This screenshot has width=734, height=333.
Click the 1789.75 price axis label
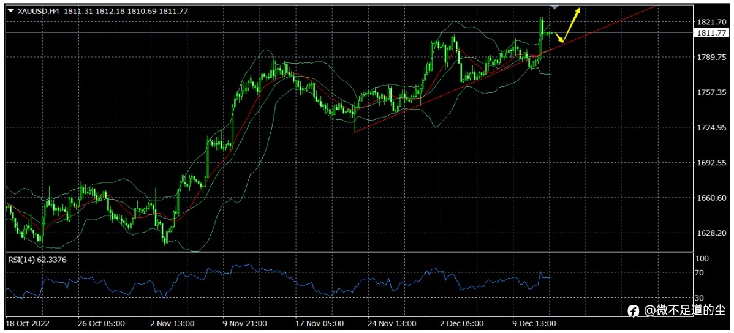point(711,57)
